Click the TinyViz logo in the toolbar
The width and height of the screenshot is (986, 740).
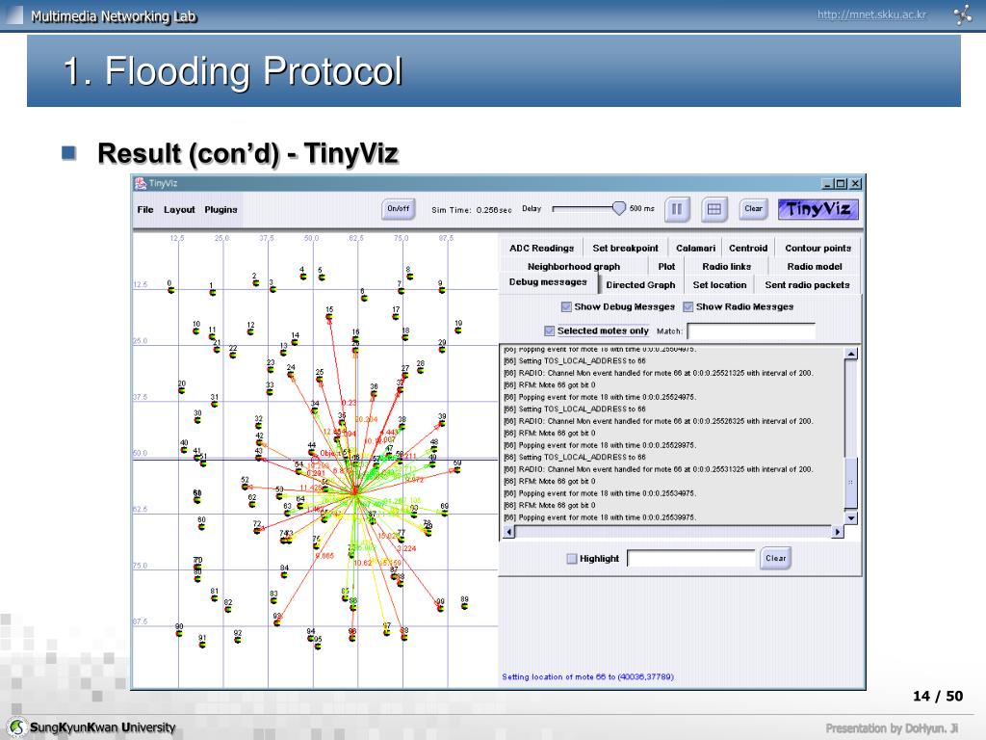pos(818,209)
